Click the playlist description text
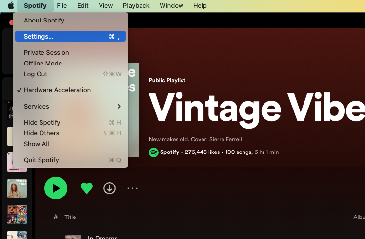 click(195, 139)
